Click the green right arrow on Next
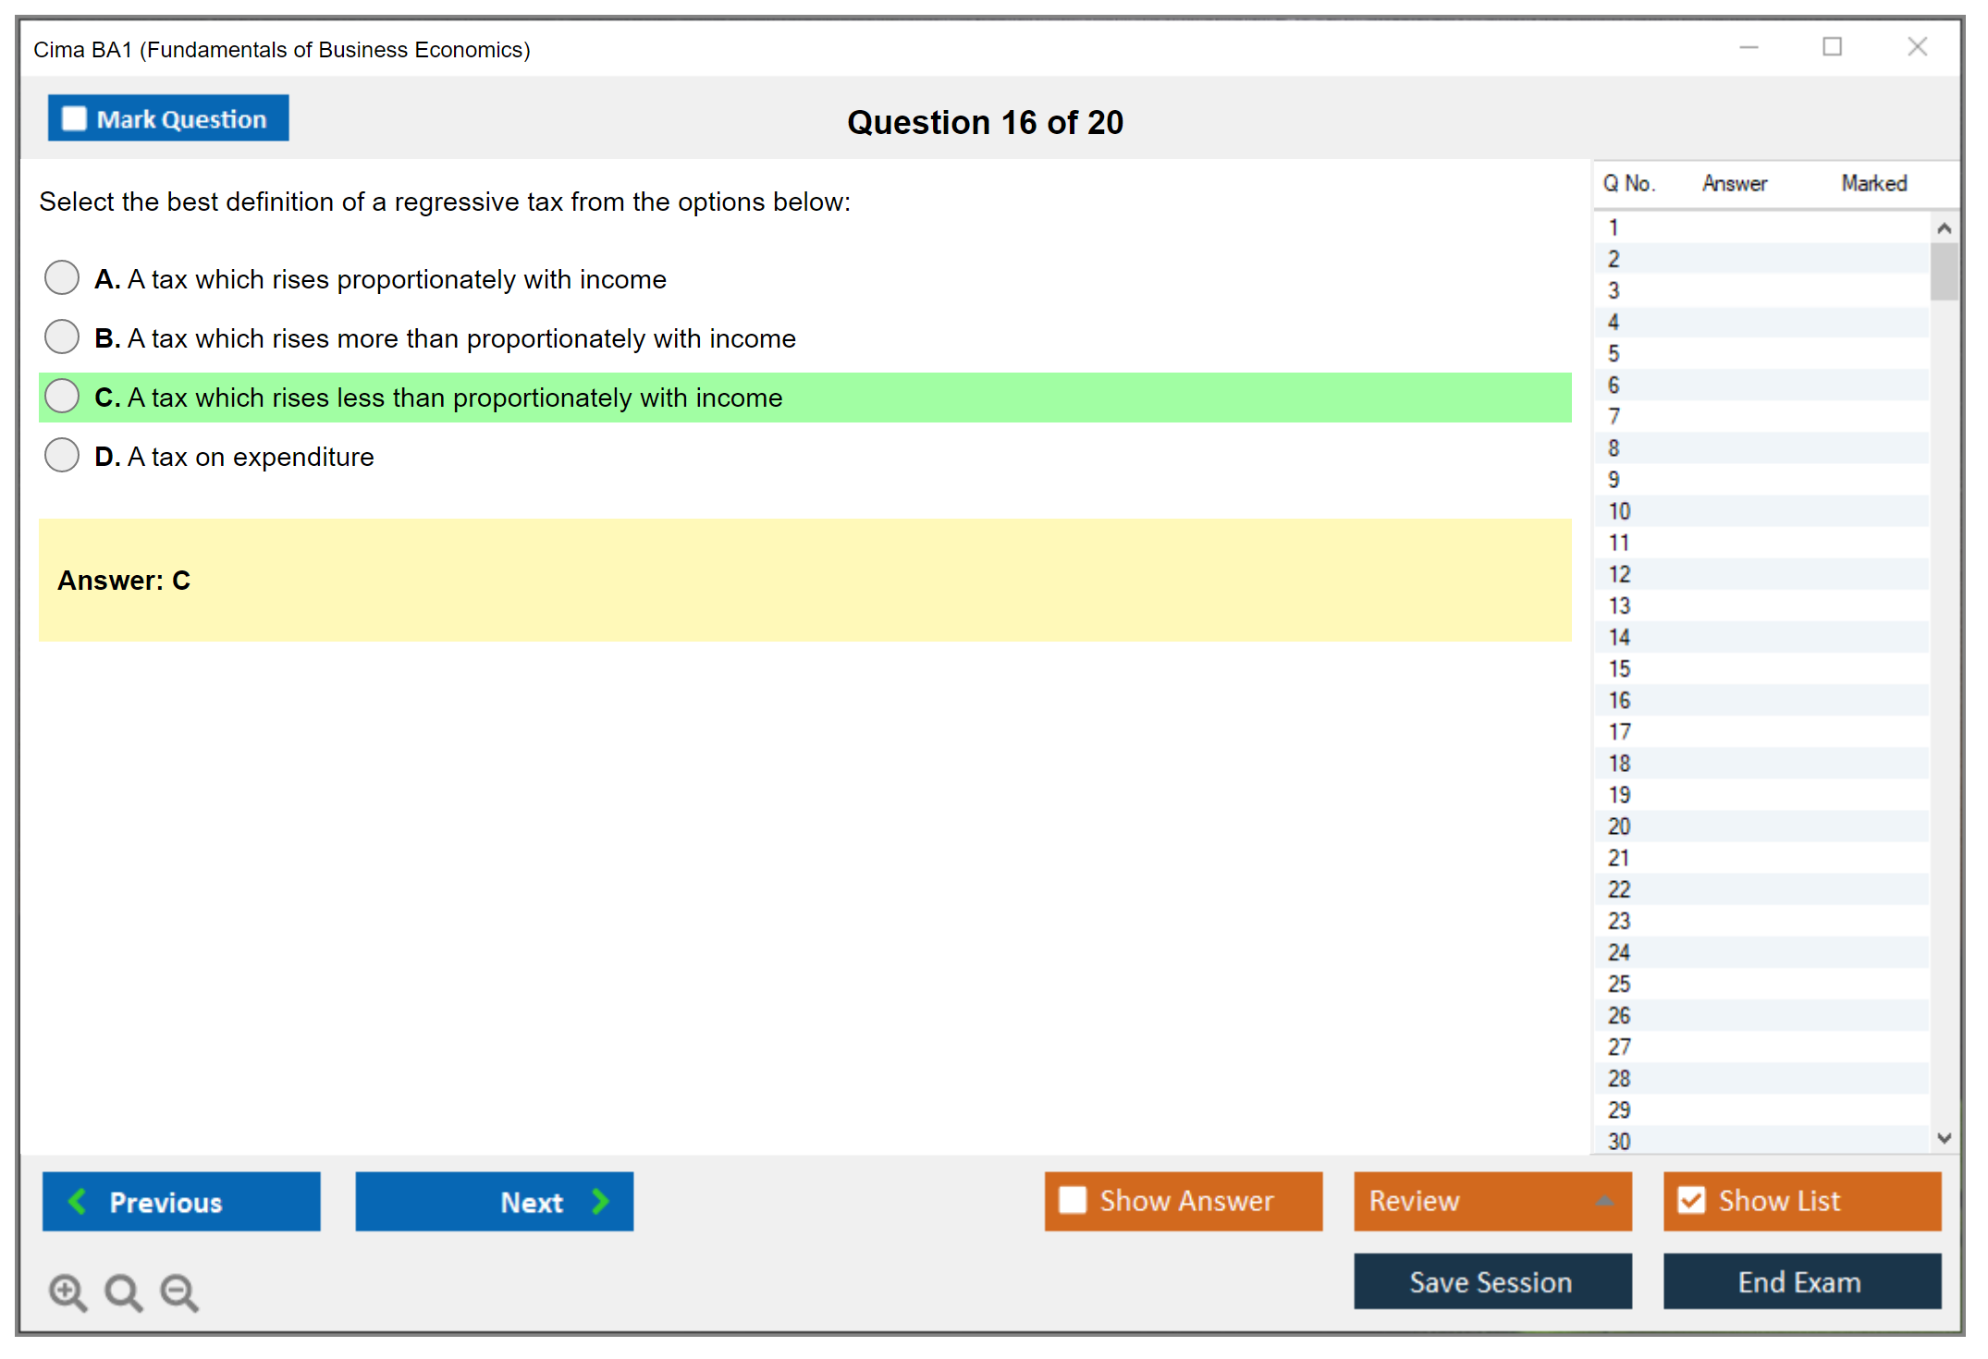This screenshot has width=1988, height=1359. 601,1201
